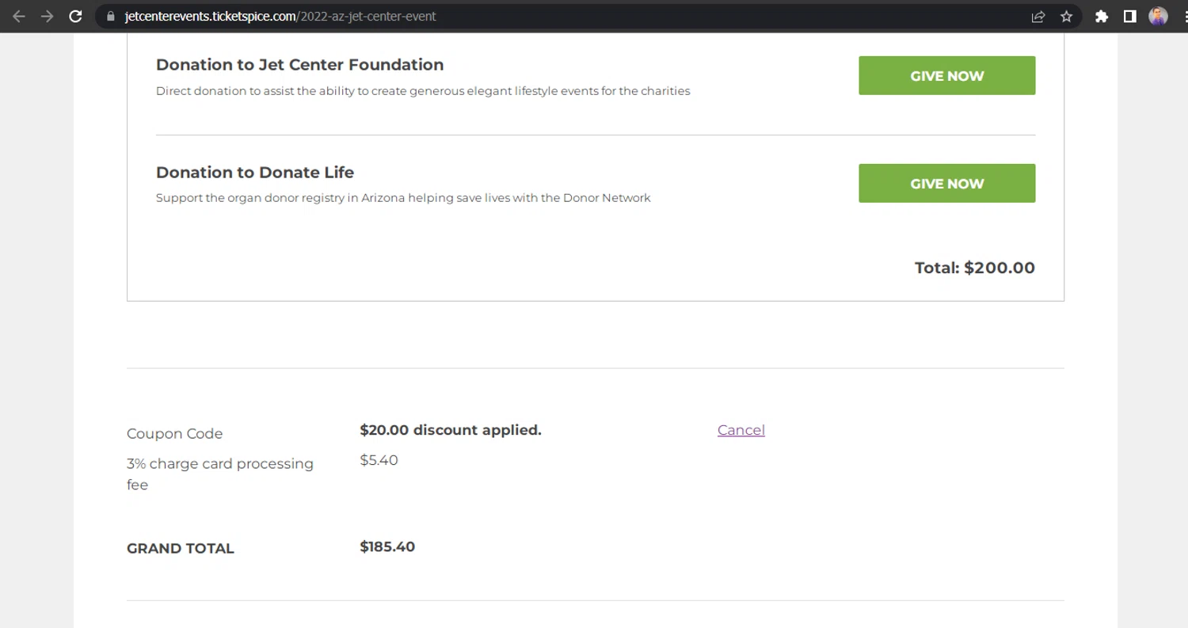Click the 'GRAND TOTAL' label
This screenshot has width=1188, height=628.
pyautogui.click(x=181, y=548)
